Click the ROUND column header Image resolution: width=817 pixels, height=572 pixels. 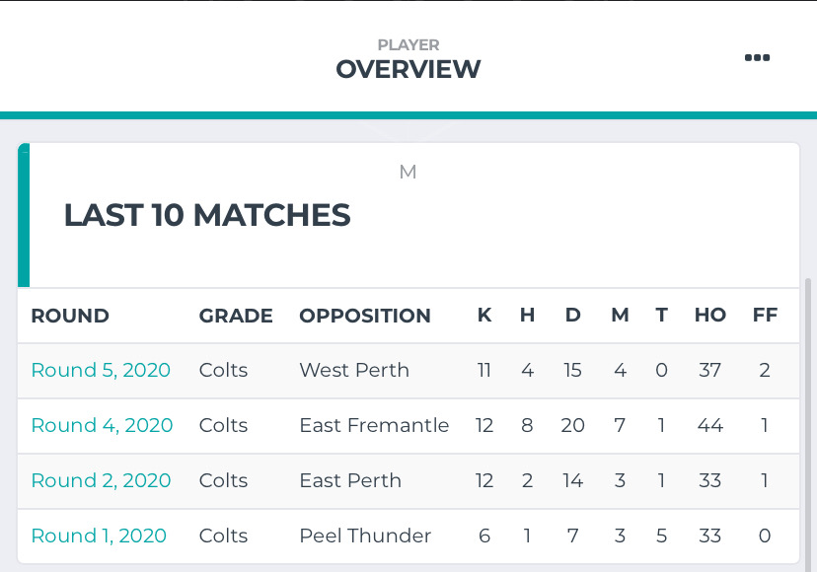click(x=70, y=316)
